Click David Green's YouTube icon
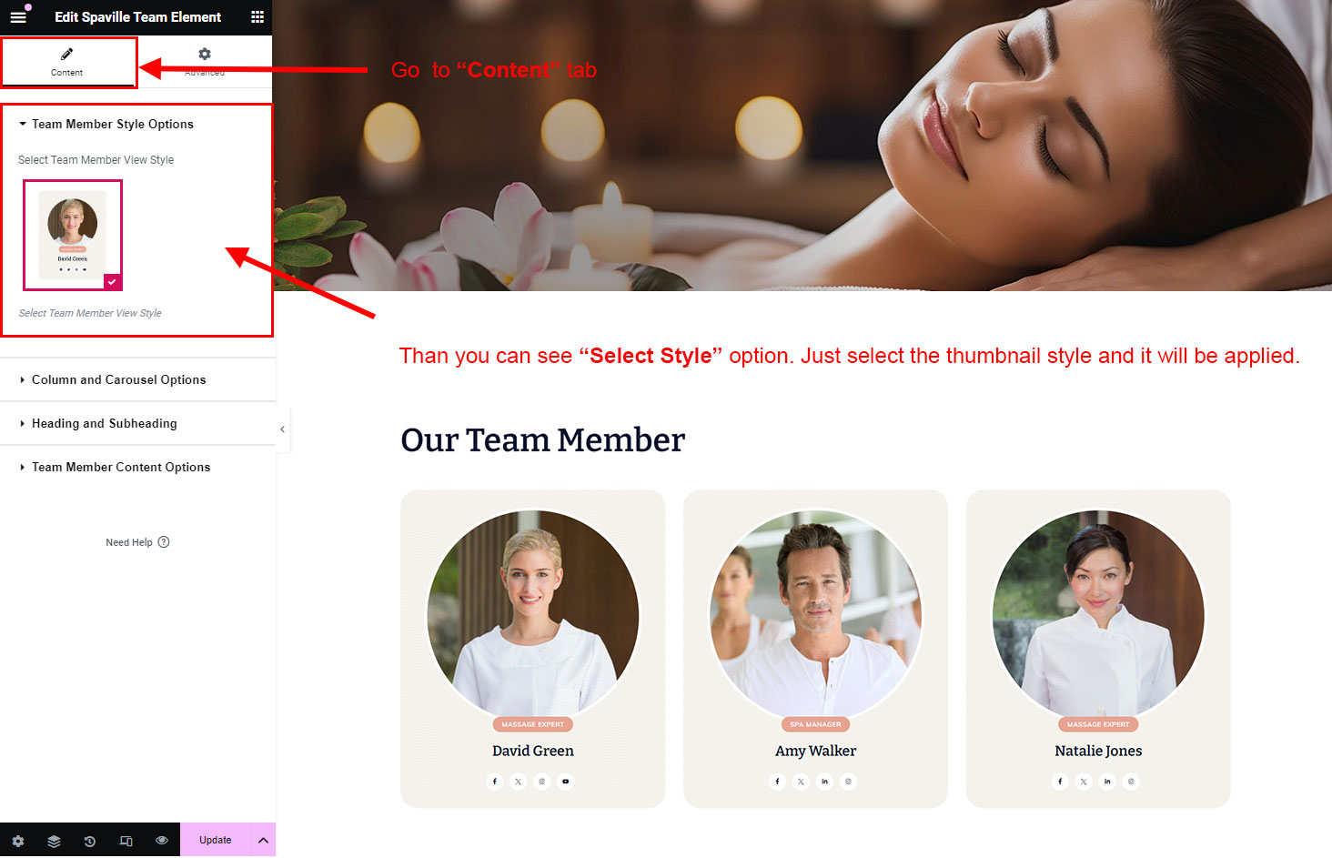This screenshot has height=858, width=1332. click(566, 782)
